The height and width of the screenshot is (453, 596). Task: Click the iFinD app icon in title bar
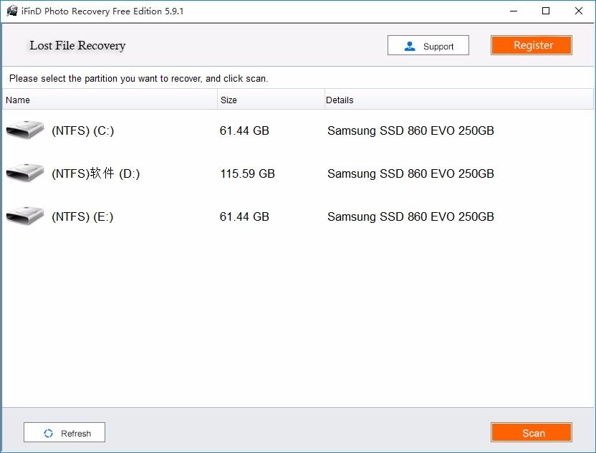point(11,11)
